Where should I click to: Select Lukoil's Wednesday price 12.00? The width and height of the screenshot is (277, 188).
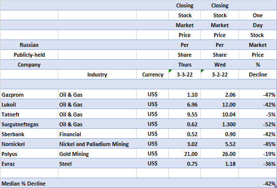[x=220, y=105]
